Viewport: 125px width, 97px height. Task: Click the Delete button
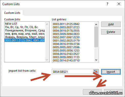pyautogui.click(x=111, y=32)
